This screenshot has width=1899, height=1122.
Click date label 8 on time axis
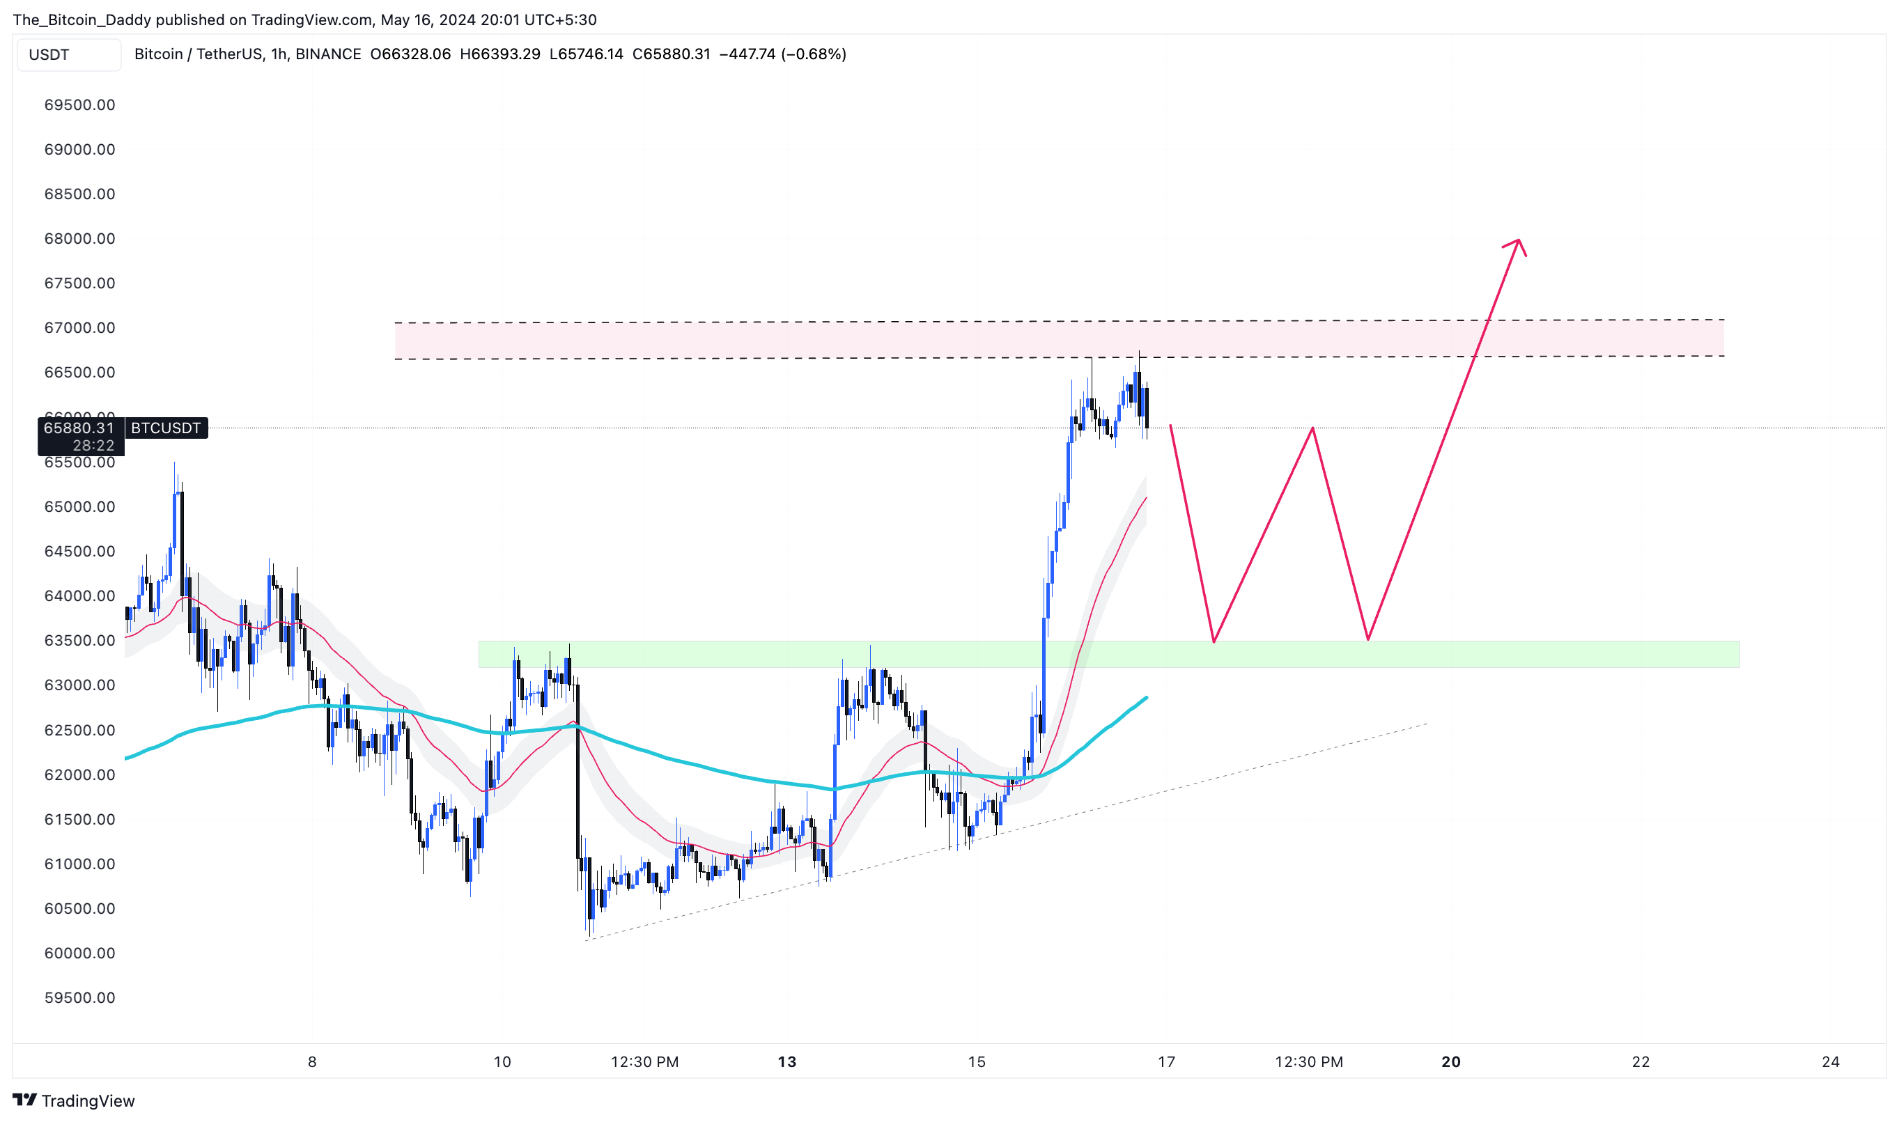point(312,1062)
